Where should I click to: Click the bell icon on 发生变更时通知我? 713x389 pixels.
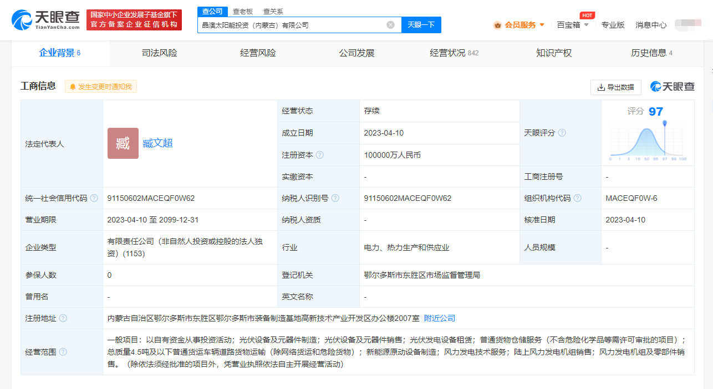(72, 87)
